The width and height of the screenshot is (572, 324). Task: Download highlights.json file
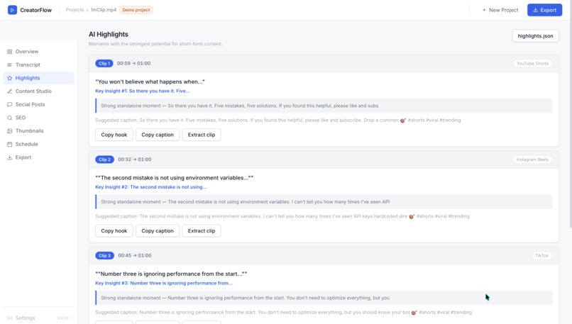tap(535, 35)
